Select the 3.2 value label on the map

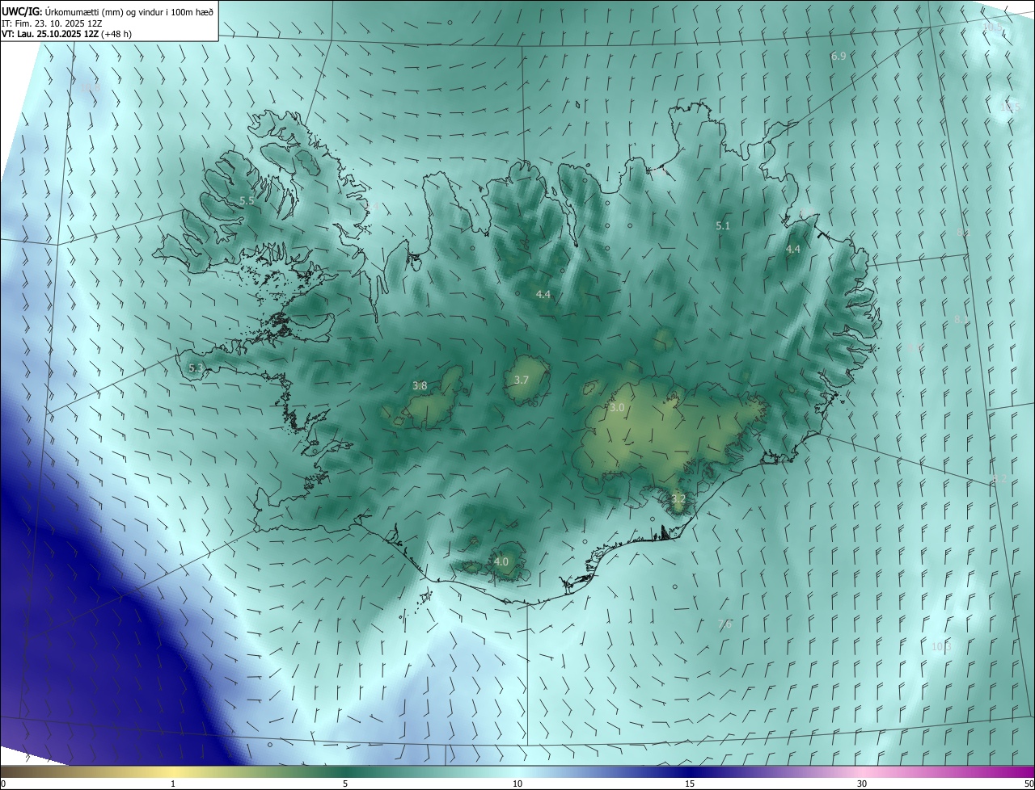678,499
